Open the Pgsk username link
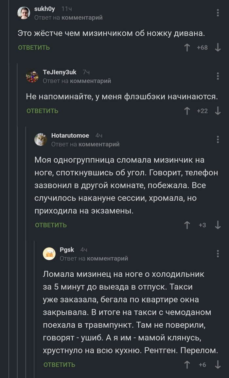This screenshot has width=229, height=378. coord(67,250)
